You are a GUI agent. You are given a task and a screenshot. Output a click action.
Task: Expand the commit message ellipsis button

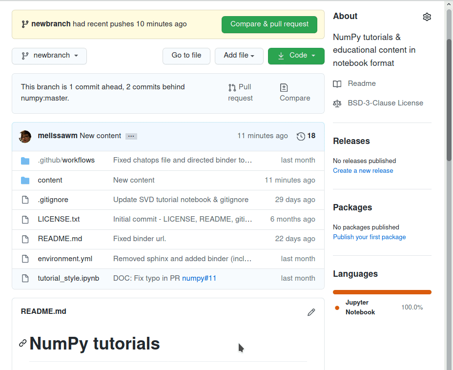point(131,136)
